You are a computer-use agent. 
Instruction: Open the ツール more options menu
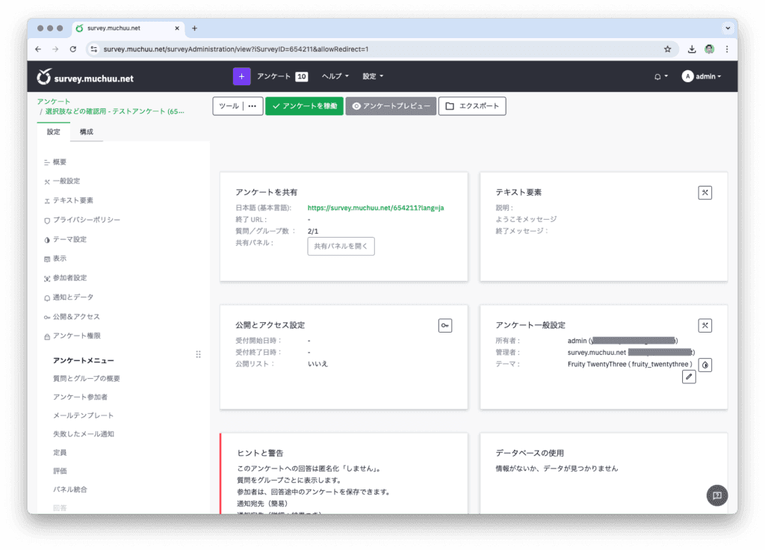tap(252, 106)
